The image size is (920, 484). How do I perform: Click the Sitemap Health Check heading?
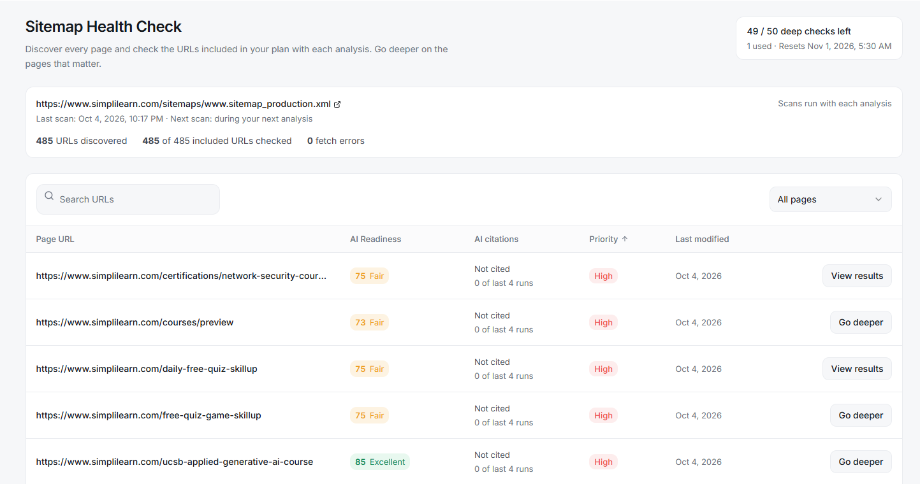coord(103,27)
